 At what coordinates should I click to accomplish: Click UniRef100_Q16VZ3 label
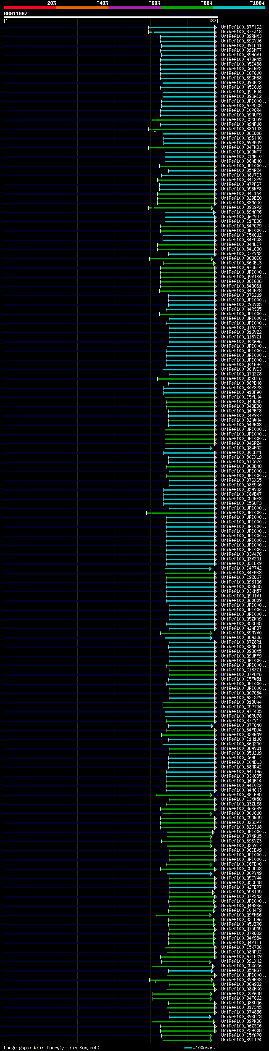coord(241,327)
